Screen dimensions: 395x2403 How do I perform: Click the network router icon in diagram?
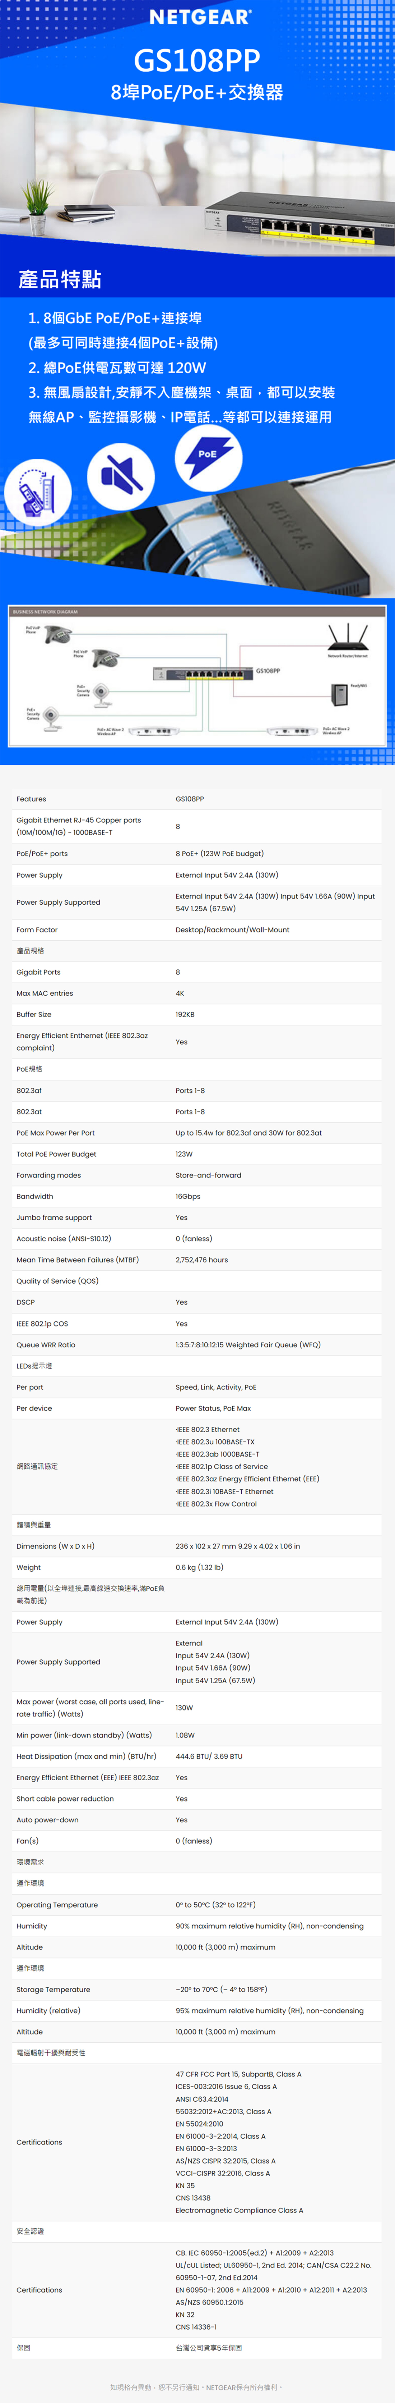click(x=348, y=638)
